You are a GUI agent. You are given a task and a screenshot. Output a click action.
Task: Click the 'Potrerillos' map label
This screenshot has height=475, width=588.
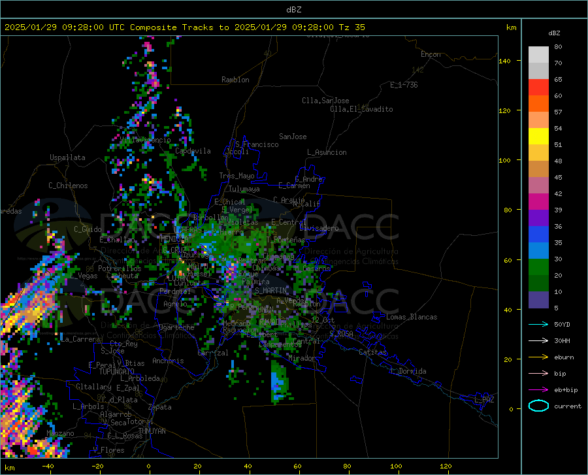coord(120,269)
